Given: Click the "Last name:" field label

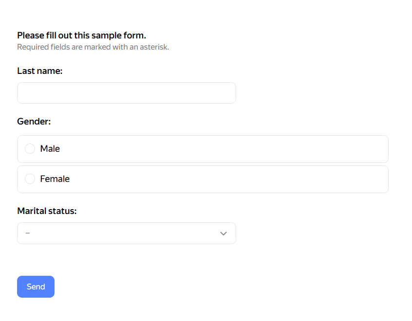Looking at the screenshot, I should tap(40, 71).
